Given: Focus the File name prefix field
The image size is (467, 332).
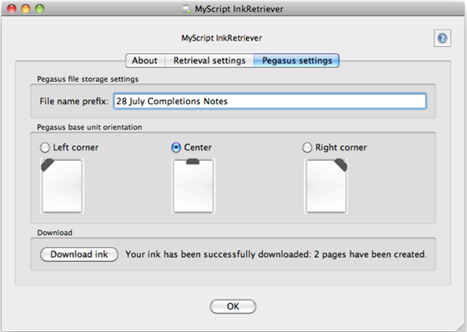Looking at the screenshot, I should tap(270, 101).
